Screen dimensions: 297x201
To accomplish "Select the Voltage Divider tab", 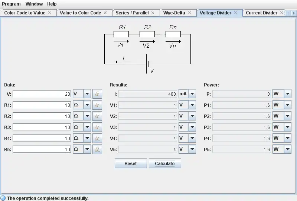I will point(216,13).
